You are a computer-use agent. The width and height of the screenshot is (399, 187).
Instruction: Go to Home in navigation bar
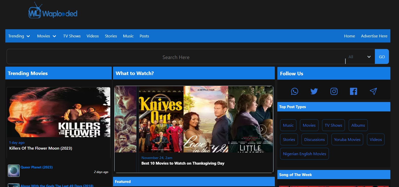click(x=349, y=36)
